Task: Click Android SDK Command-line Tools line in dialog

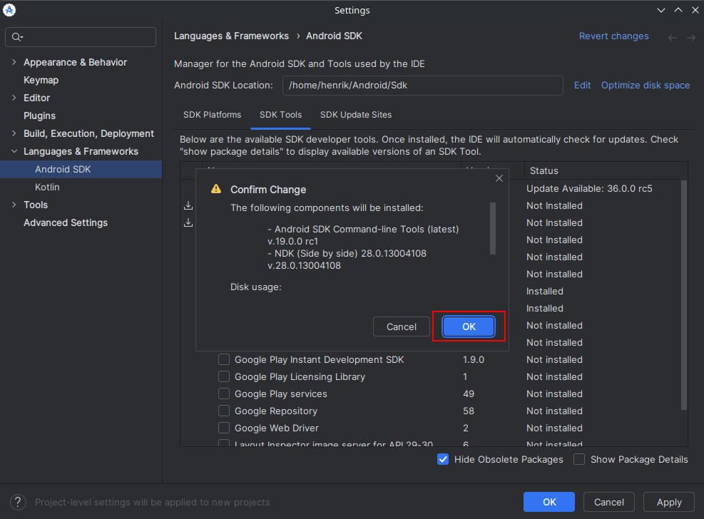Action: click(363, 229)
